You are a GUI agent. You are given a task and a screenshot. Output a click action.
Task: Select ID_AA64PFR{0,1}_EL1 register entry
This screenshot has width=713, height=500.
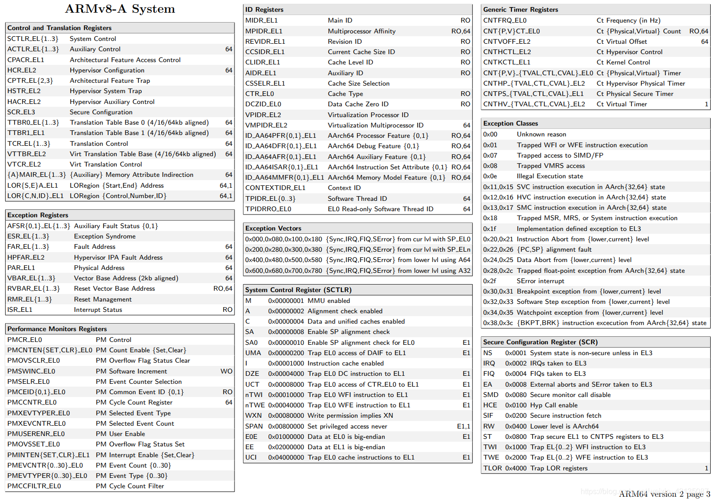tap(358, 135)
